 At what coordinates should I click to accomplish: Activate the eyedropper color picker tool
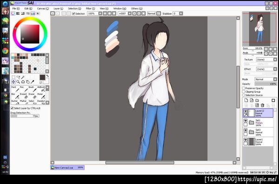[33, 82]
